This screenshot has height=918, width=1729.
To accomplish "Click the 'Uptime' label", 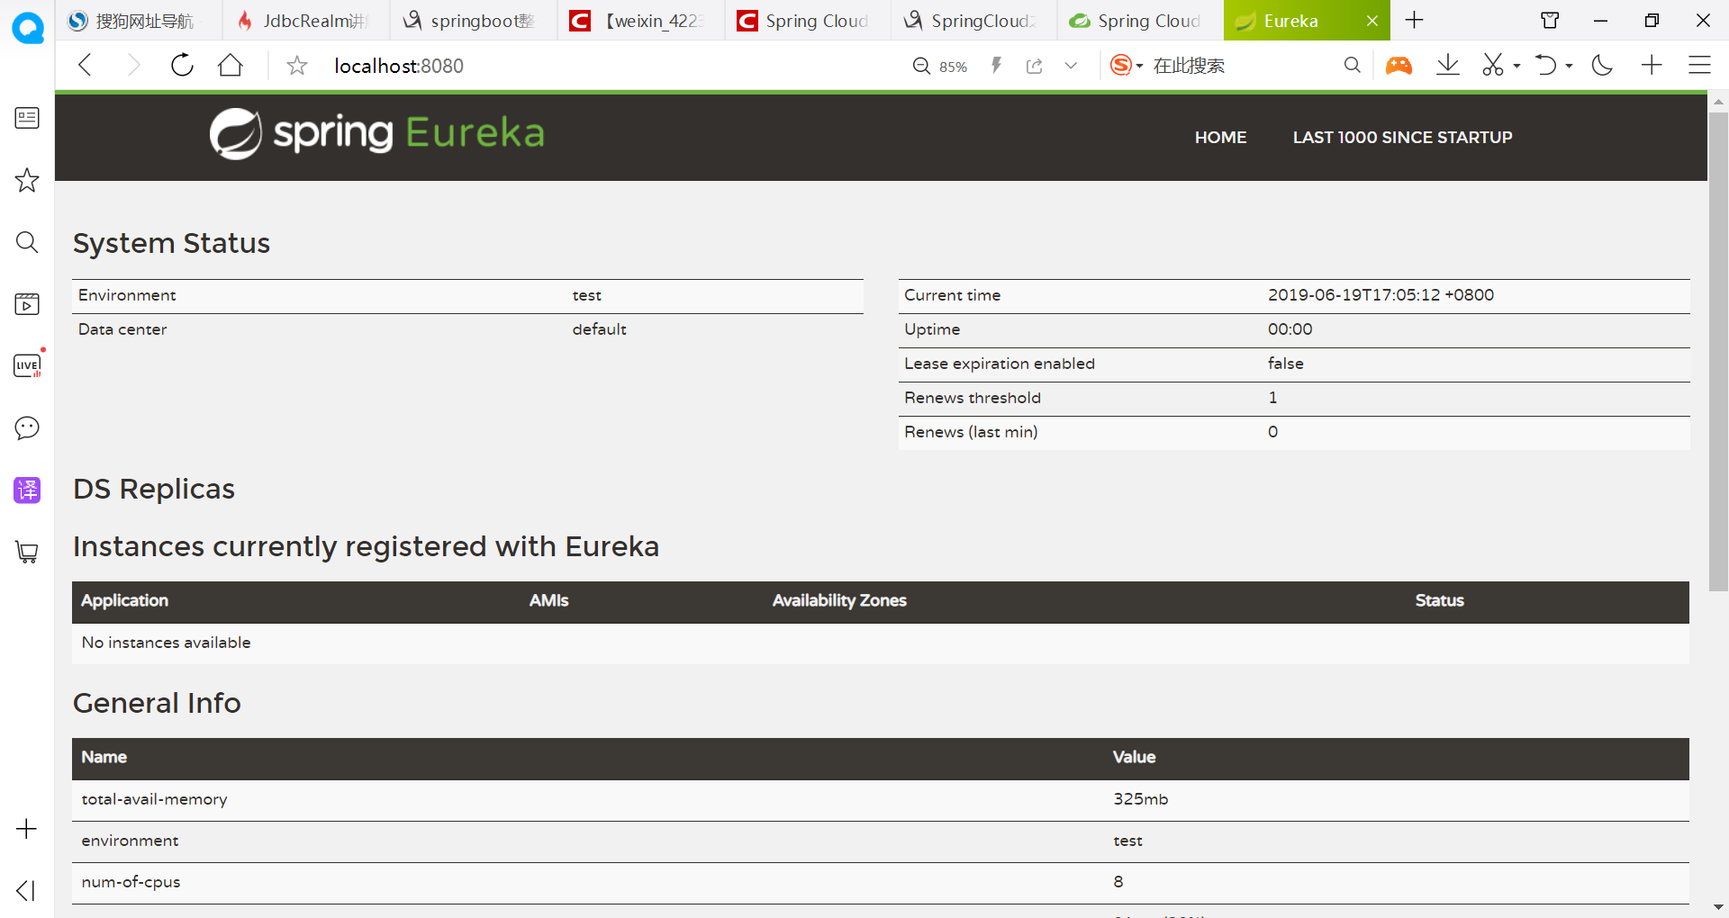I will tap(932, 329).
